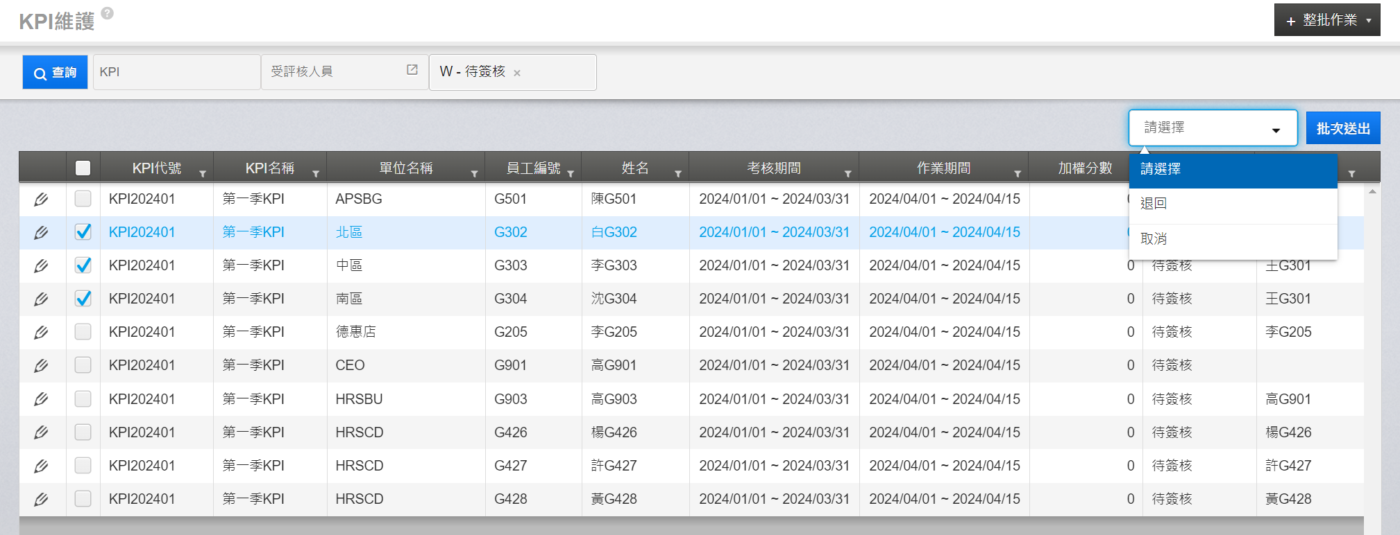Check the checkbox for CEO G901 row
Viewport: 1400px width, 535px height.
83,365
